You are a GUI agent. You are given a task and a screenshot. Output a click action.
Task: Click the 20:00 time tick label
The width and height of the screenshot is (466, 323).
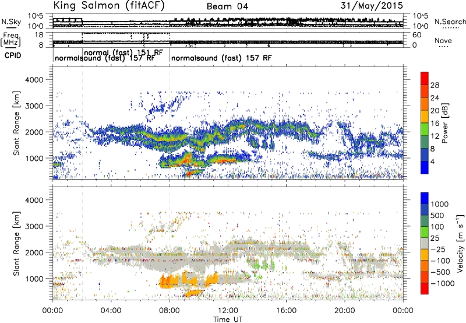pyautogui.click(x=345, y=311)
